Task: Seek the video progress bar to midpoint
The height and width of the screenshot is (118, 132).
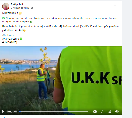Action: coord(54,111)
